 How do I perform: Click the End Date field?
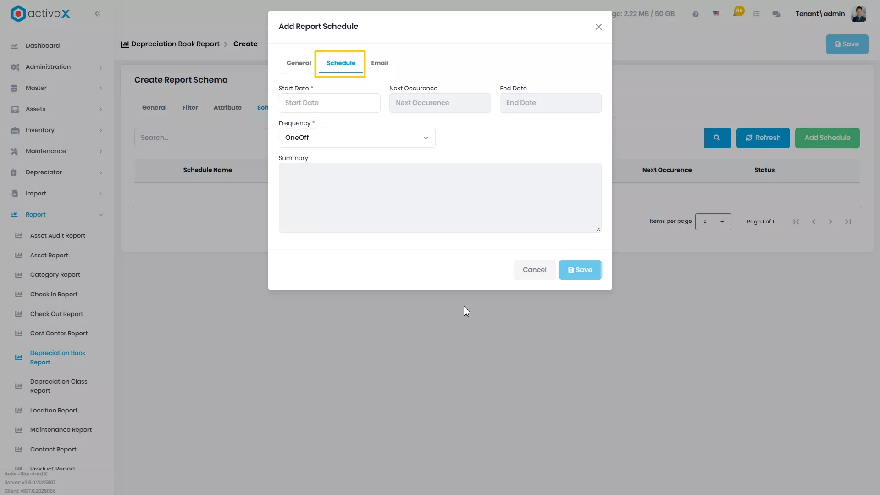pyautogui.click(x=550, y=103)
